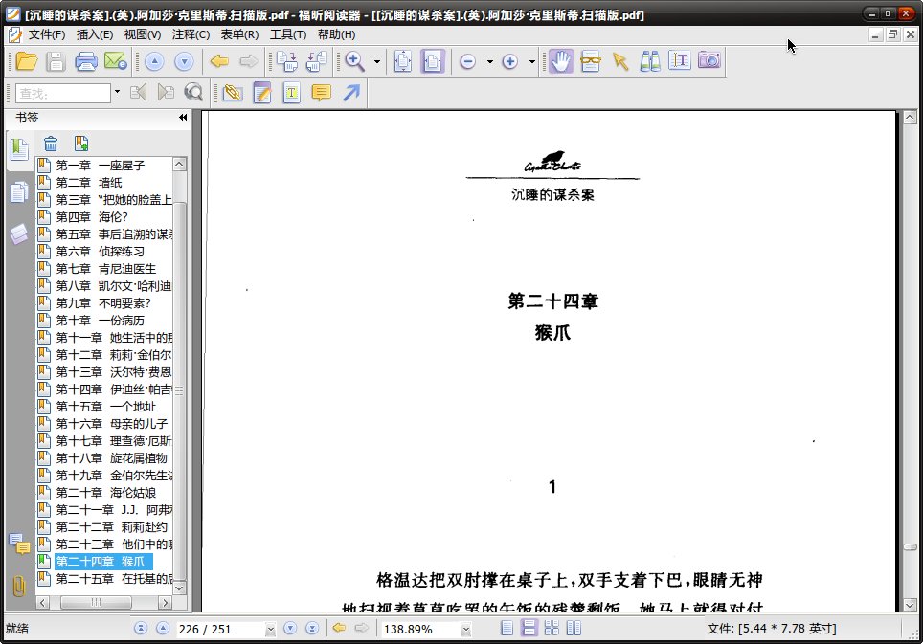Click bookmarks vertical scrollbar down arrow
Screen dimensions: 923x644
point(180,588)
